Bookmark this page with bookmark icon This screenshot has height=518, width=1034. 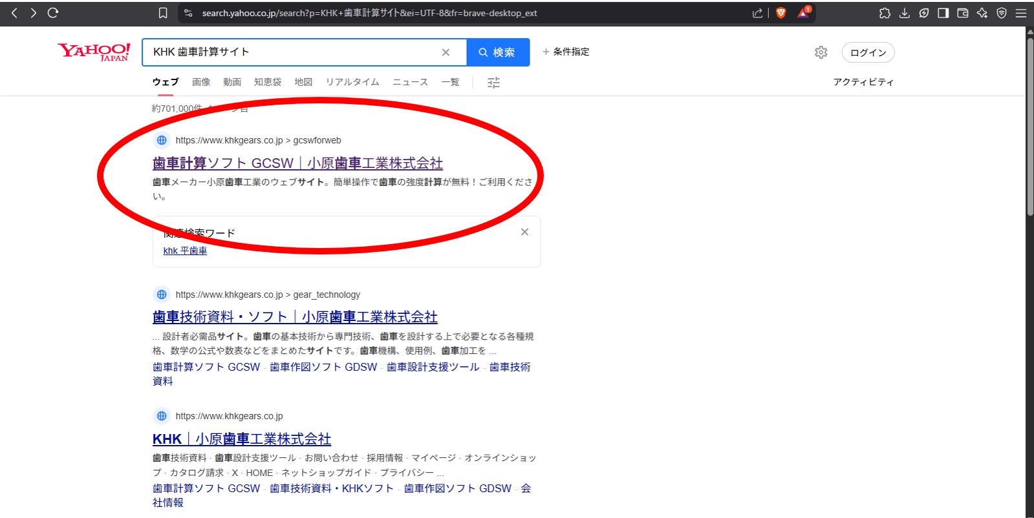tap(163, 13)
